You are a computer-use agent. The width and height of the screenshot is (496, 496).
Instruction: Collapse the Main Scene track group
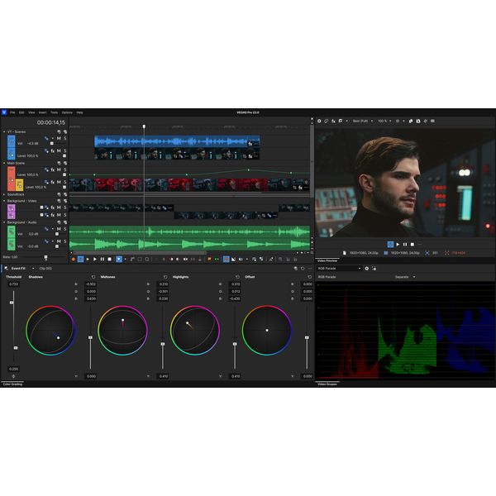pos(4,163)
